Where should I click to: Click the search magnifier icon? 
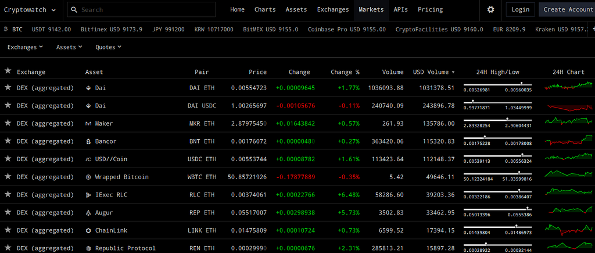pos(74,9)
